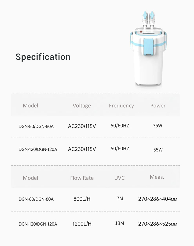The width and height of the screenshot is (194, 246).
Task: Click the DGN-120/DGN-120A model beside 1200L/H
Action: (x=38, y=224)
